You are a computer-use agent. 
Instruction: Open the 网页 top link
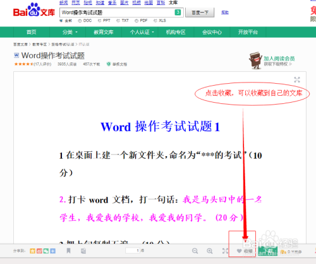[76, 3]
